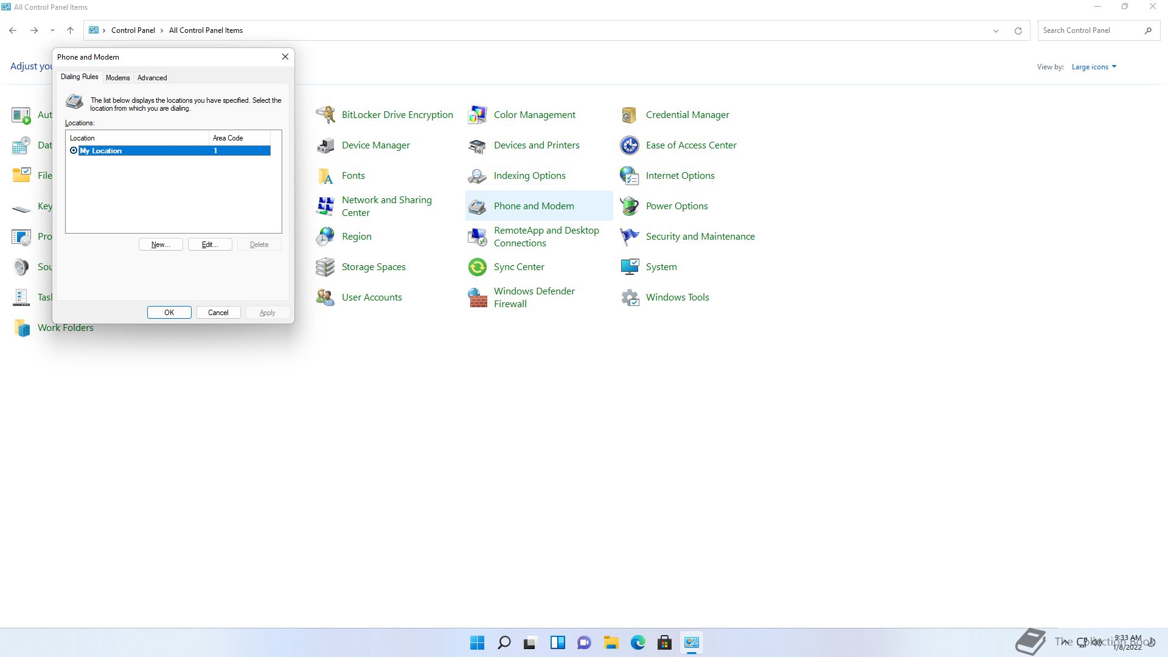Viewport: 1168px width, 657px height.
Task: Open the Color Management icon
Action: point(478,114)
